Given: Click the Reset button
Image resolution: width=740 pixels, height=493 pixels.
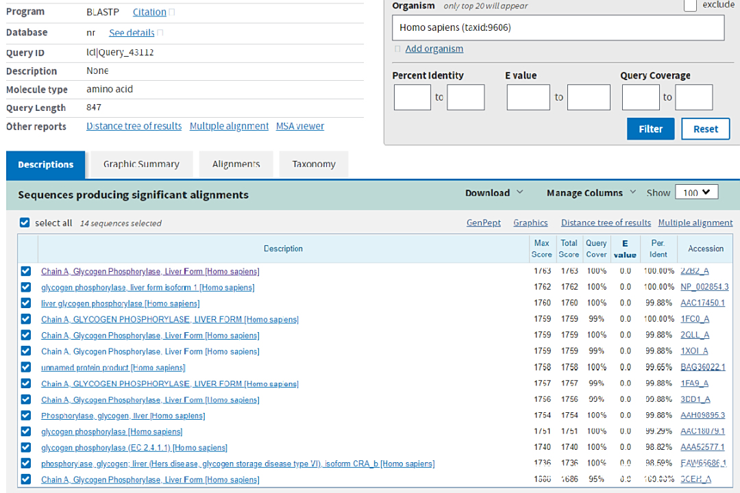Looking at the screenshot, I should (x=705, y=129).
